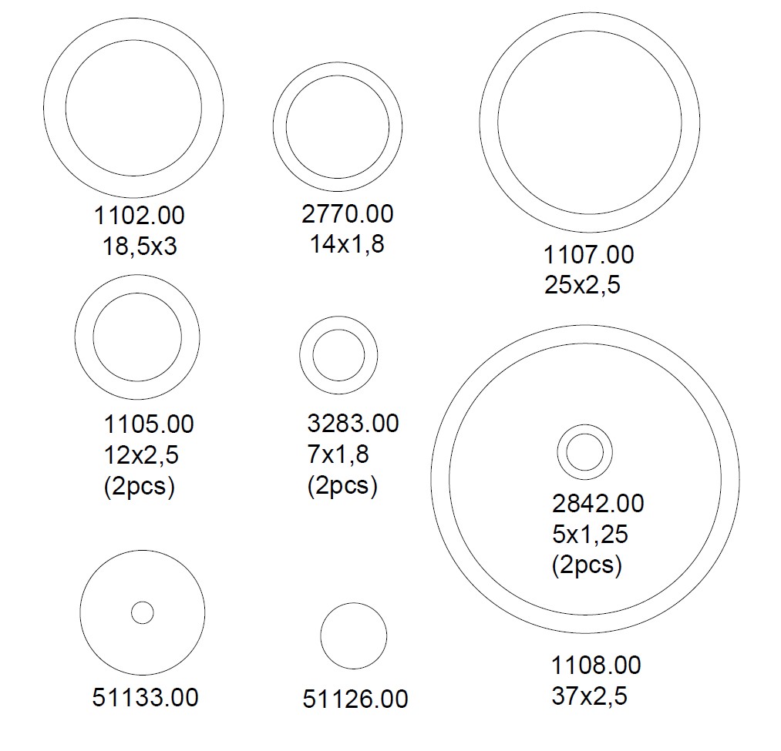Select the part number 1108.00 text
This screenshot has width=781, height=751.
(x=596, y=665)
